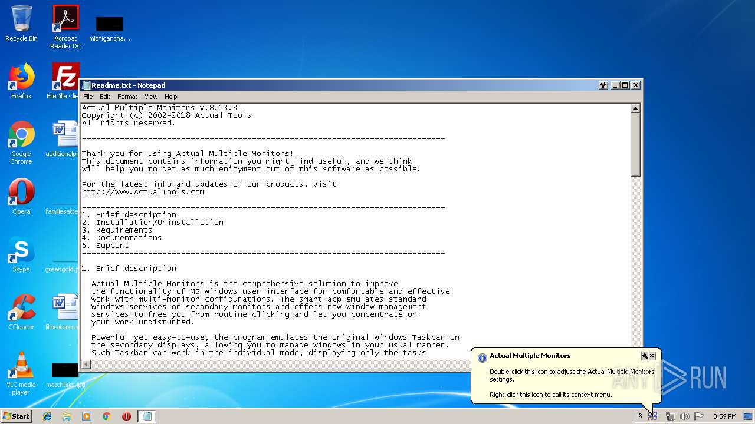Click the line '3. Requirements'

[117, 230]
